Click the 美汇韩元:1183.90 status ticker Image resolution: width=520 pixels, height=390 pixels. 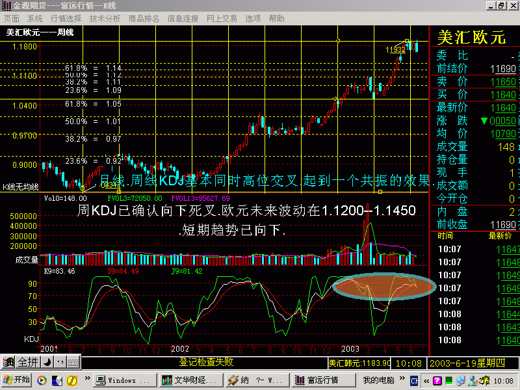[359, 363]
